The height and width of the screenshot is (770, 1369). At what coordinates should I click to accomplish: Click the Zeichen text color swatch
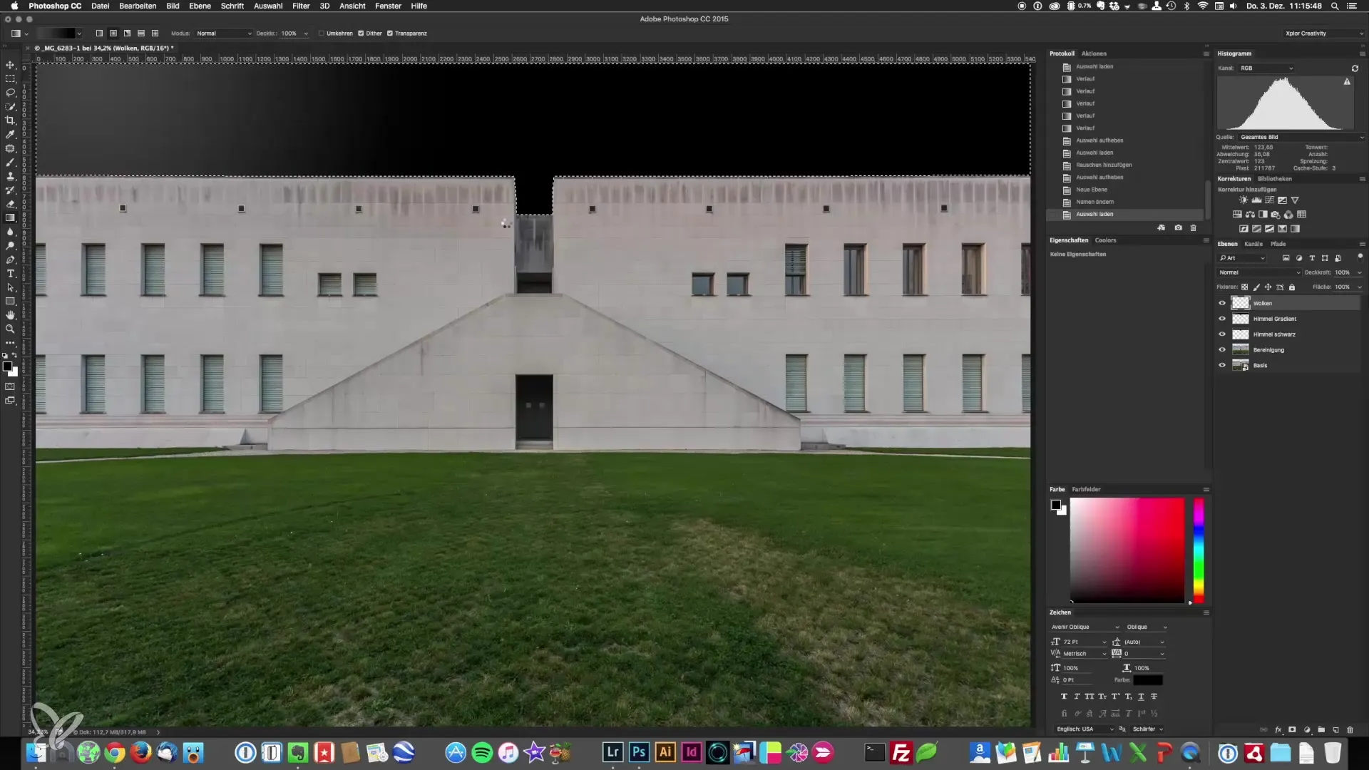[x=1147, y=680]
